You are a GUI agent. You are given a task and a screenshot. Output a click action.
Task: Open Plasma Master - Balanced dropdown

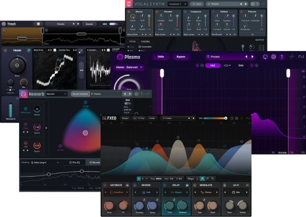pos(129,67)
